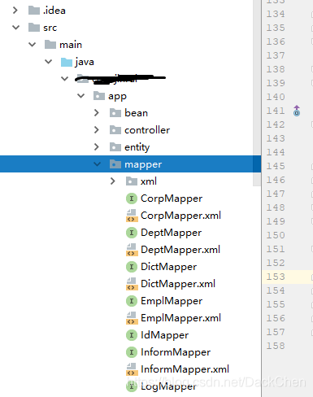Click the CorpMapper interface icon
The width and height of the screenshot is (313, 397).
click(x=132, y=198)
